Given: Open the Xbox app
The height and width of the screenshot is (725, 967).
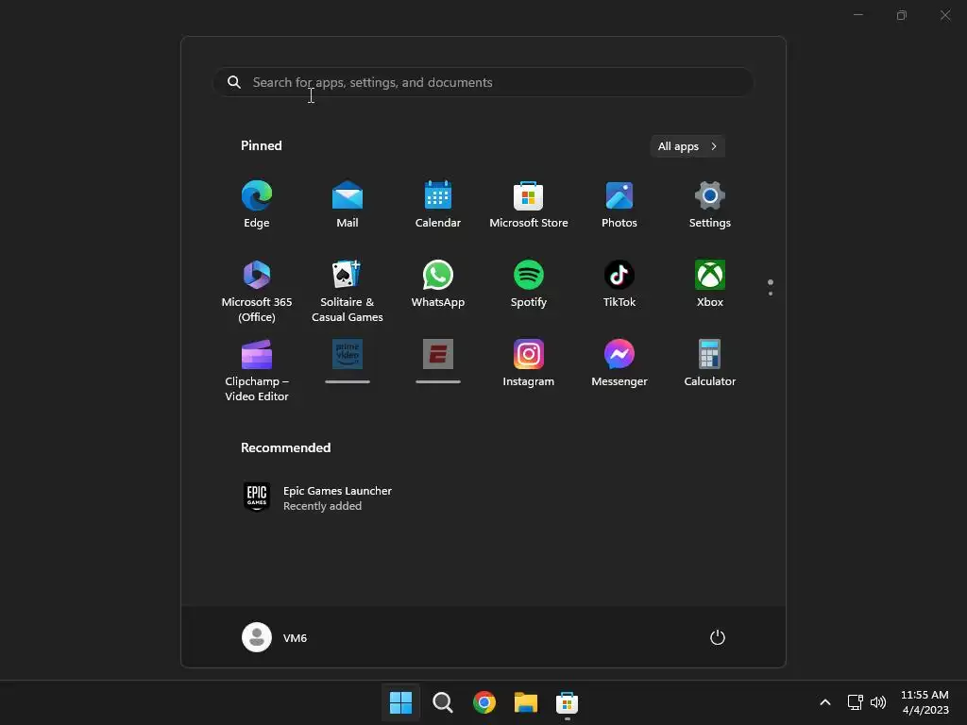Looking at the screenshot, I should pos(710,283).
